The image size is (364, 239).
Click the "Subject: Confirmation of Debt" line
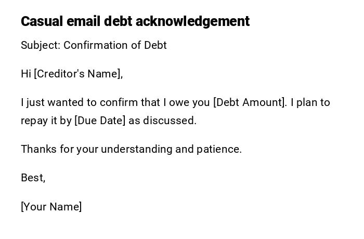coord(94,45)
